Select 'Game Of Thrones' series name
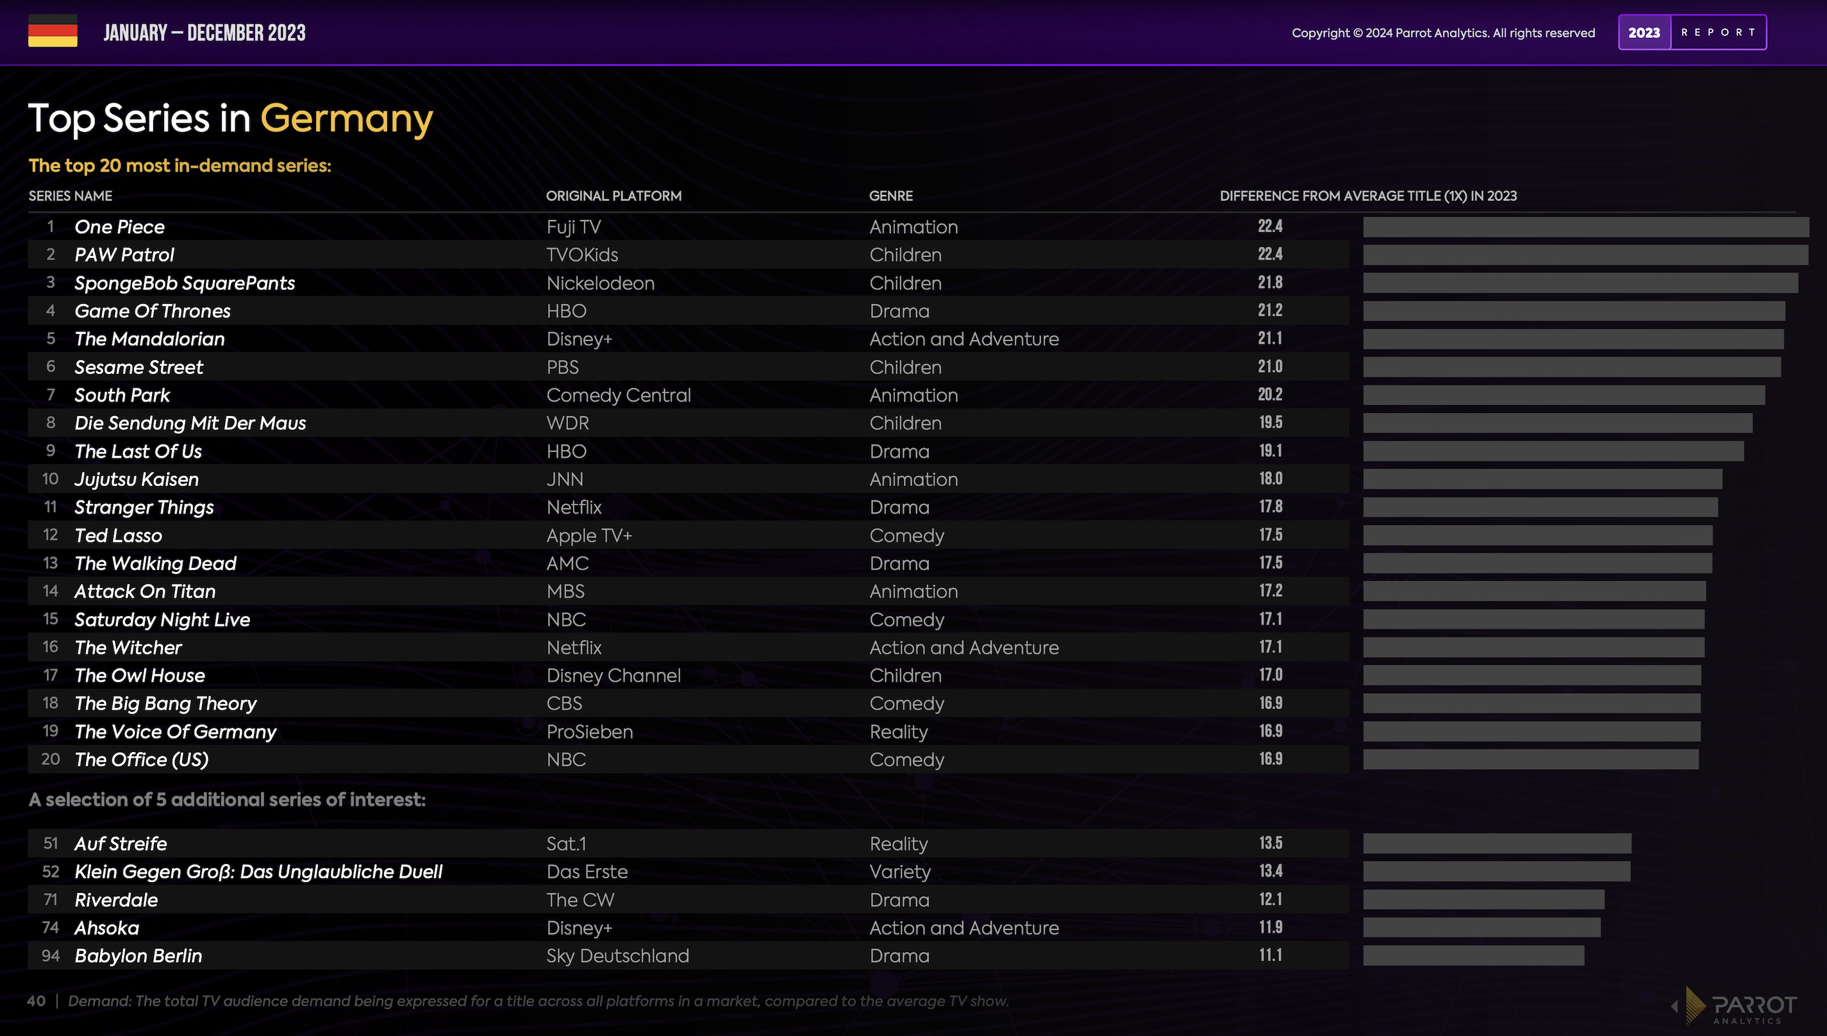 (x=153, y=311)
